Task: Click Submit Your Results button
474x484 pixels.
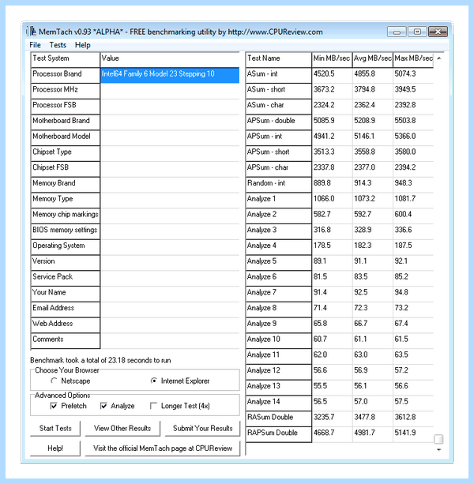Action: click(202, 429)
